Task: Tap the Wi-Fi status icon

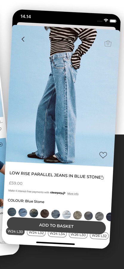Action: 106,21
